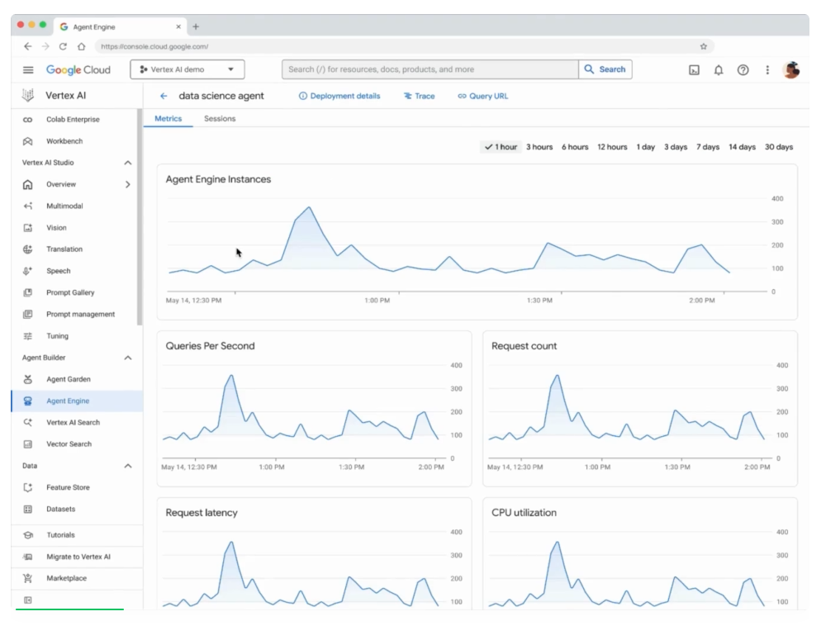Collapse the Vertex AI Studio section
821x640 pixels.
click(127, 164)
